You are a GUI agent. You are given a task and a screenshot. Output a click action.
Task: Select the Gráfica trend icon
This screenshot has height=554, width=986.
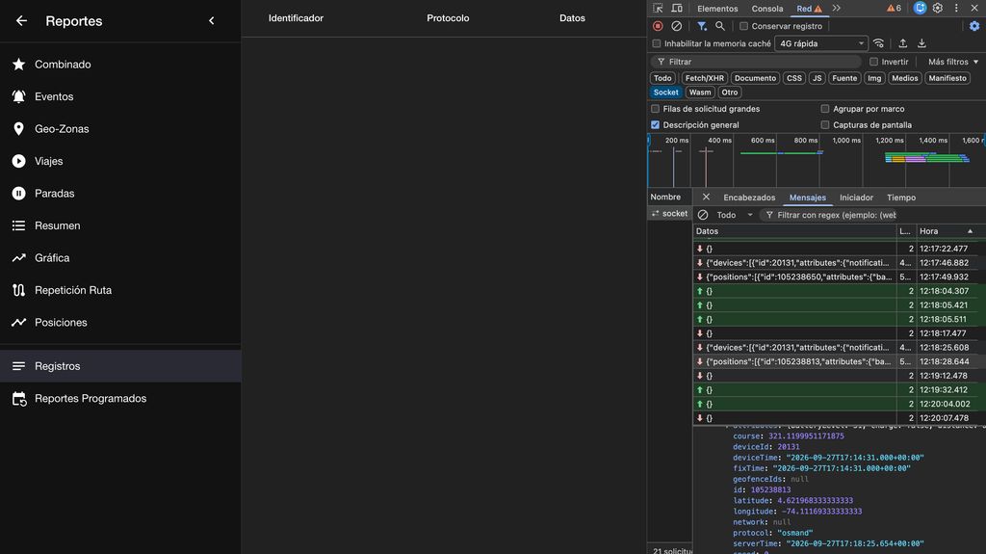(x=19, y=257)
